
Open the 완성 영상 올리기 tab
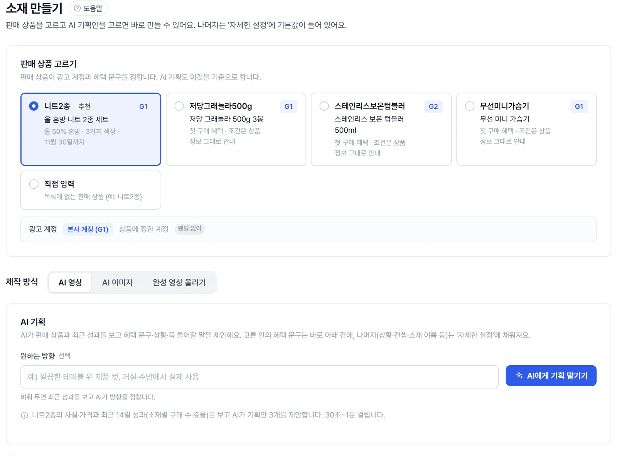(179, 282)
